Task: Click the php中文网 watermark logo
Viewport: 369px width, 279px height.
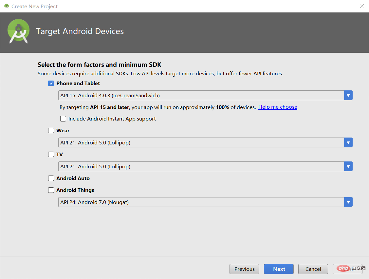Action: coord(348,269)
